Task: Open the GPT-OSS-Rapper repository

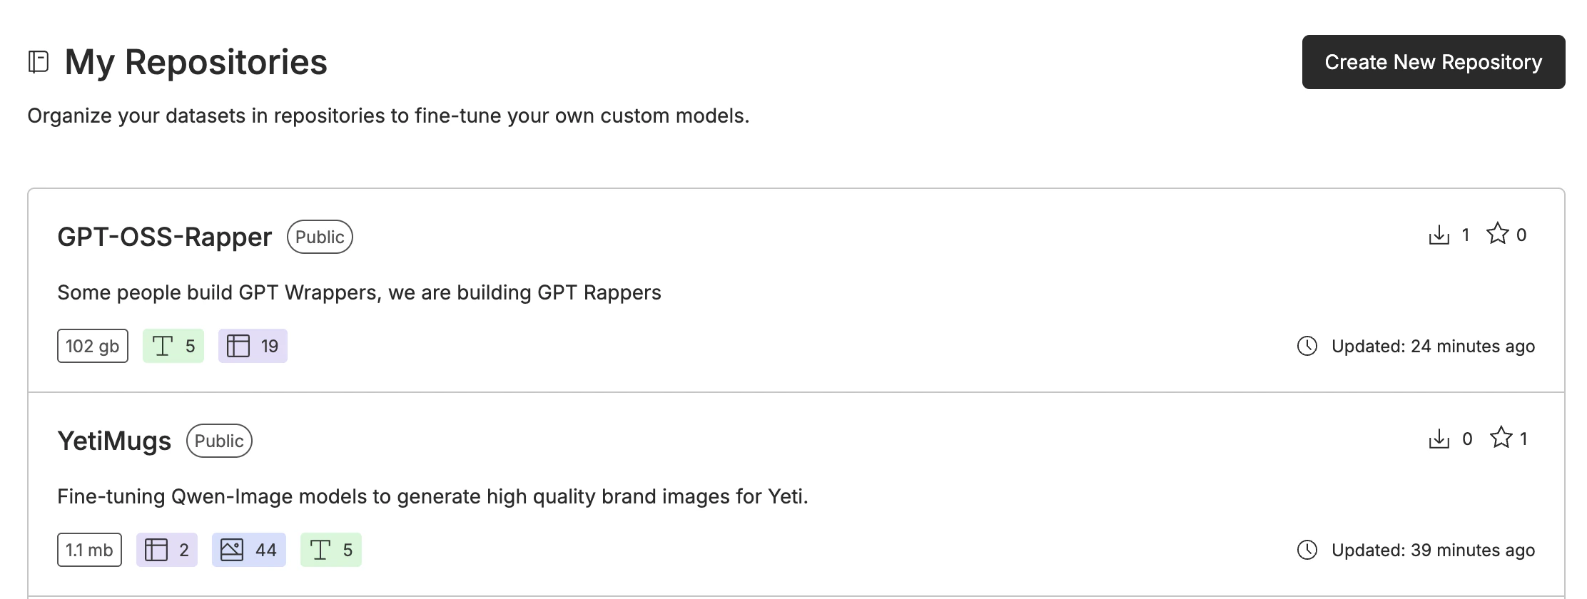Action: 164,237
